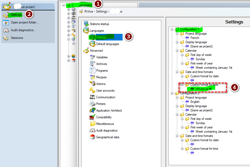
Task: Select the User accounts key icon
Action: pos(92,90)
